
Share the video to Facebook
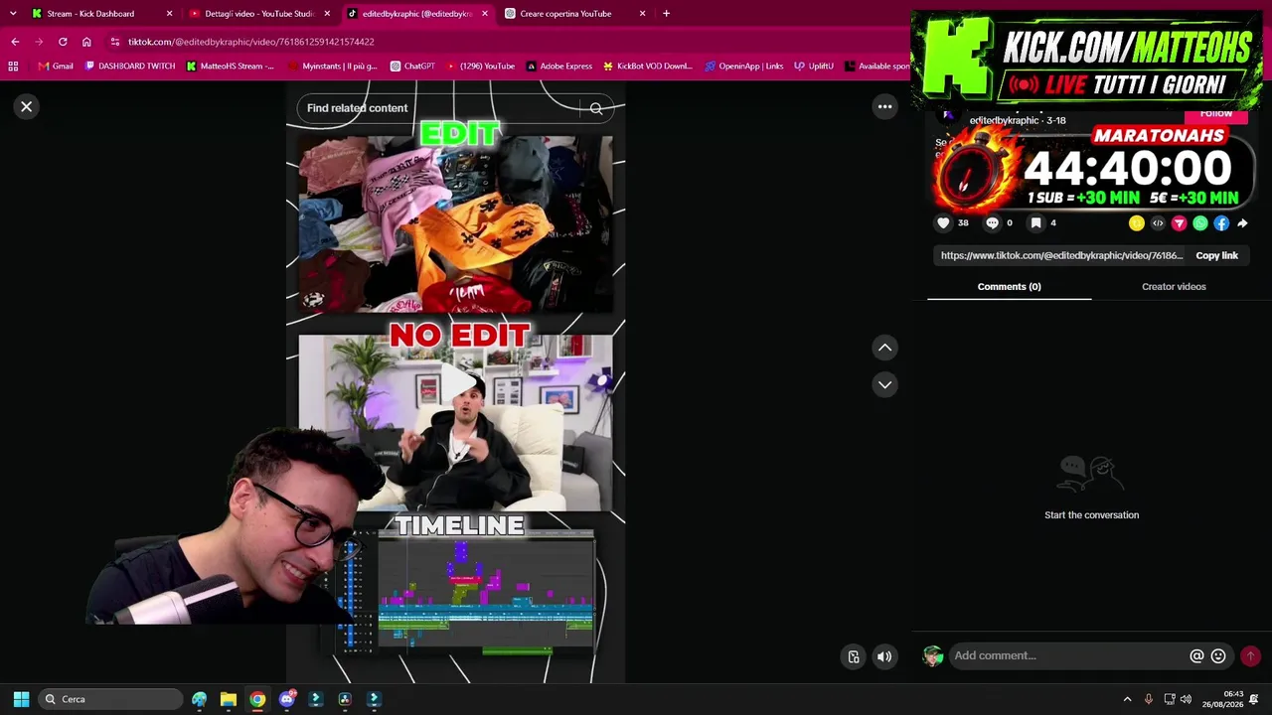(1221, 223)
